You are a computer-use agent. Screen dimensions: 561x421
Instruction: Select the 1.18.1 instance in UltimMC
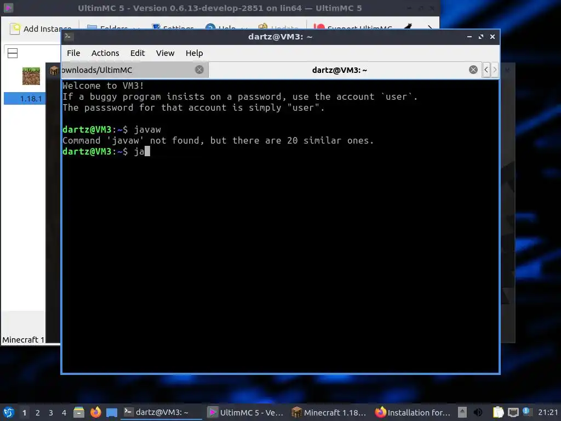point(25,99)
